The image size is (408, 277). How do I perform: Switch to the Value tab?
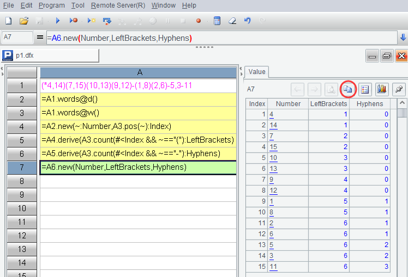coord(256,72)
